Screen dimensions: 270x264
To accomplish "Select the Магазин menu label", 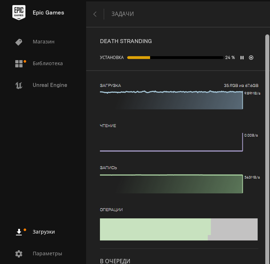I will coord(44,42).
